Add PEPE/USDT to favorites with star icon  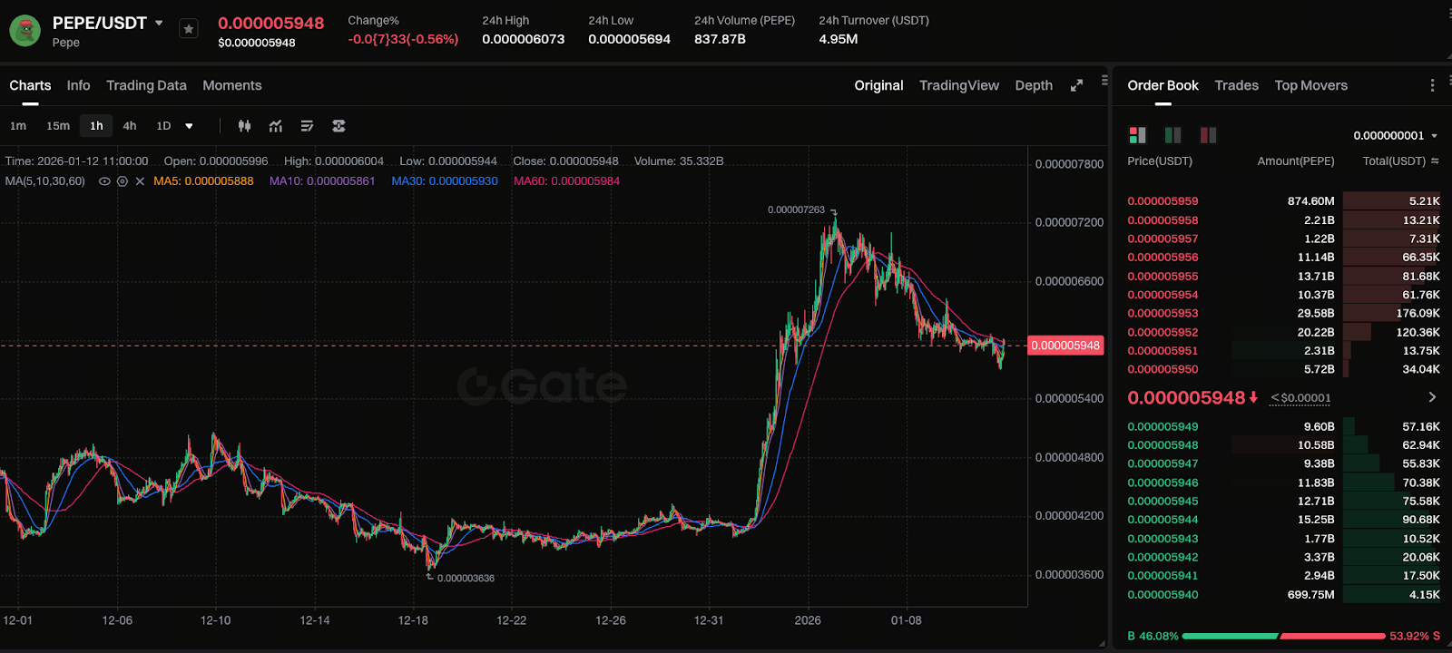pos(188,29)
